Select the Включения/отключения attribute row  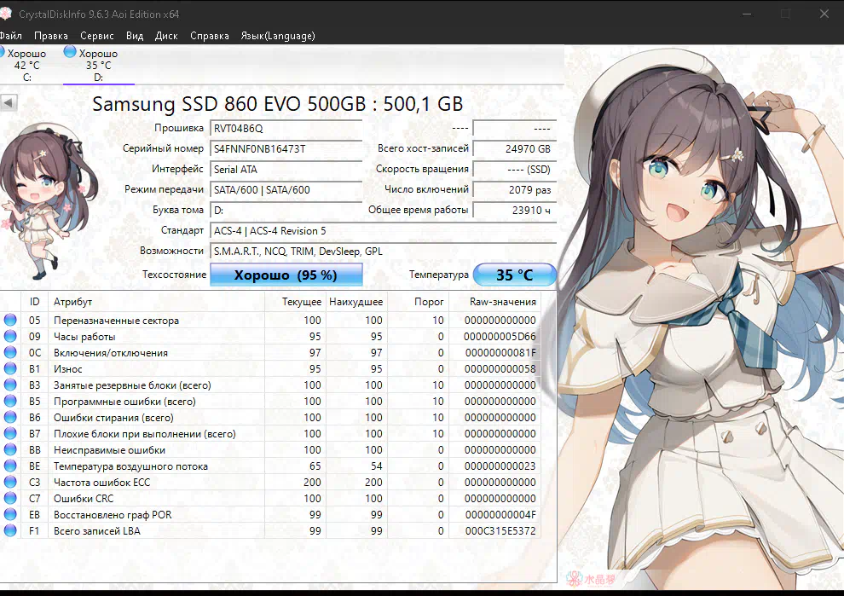pyautogui.click(x=270, y=353)
